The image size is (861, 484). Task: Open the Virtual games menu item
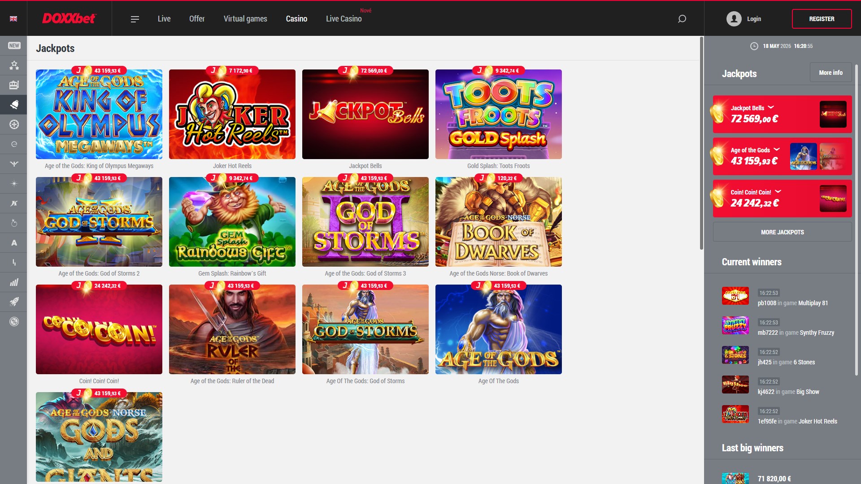(x=245, y=19)
